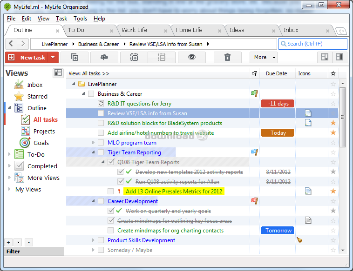The image size is (353, 271).
Task: Go back with the left arrow
Action: click(x=11, y=43)
